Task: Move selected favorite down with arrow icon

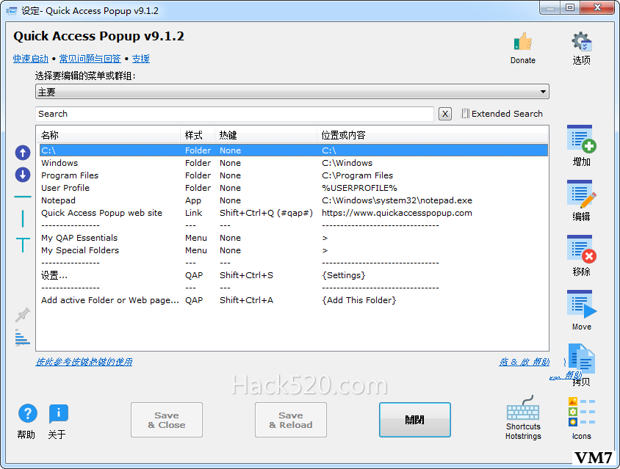Action: 23,174
